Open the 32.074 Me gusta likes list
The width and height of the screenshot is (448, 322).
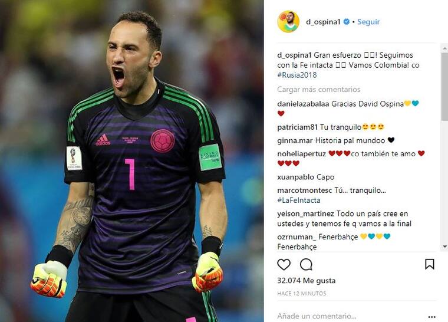[x=307, y=281]
